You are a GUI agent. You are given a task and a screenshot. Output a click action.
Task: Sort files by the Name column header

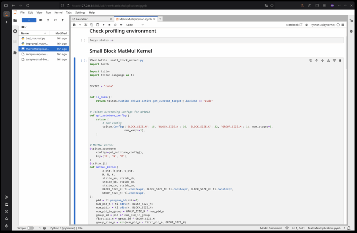(x=25, y=33)
